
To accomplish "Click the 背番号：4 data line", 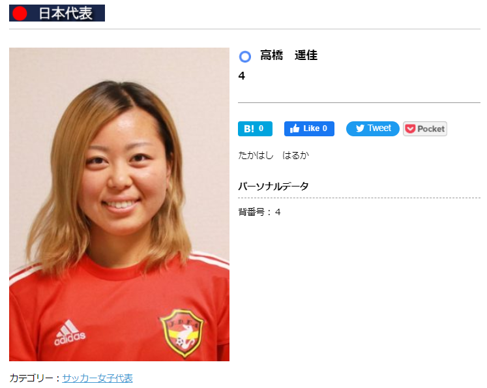I will pos(259,212).
